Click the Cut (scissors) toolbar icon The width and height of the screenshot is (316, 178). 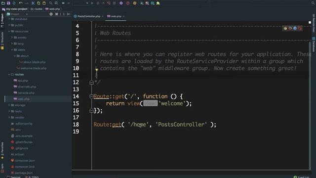tap(33, 3)
